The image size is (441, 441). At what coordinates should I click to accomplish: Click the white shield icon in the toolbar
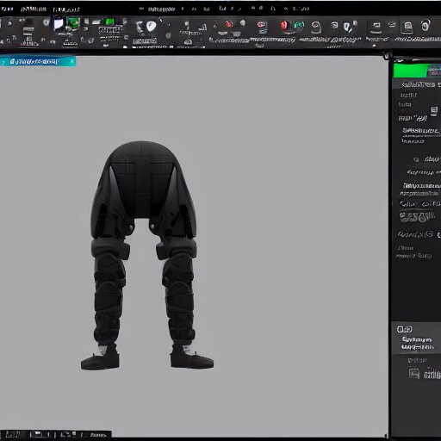click(x=152, y=27)
